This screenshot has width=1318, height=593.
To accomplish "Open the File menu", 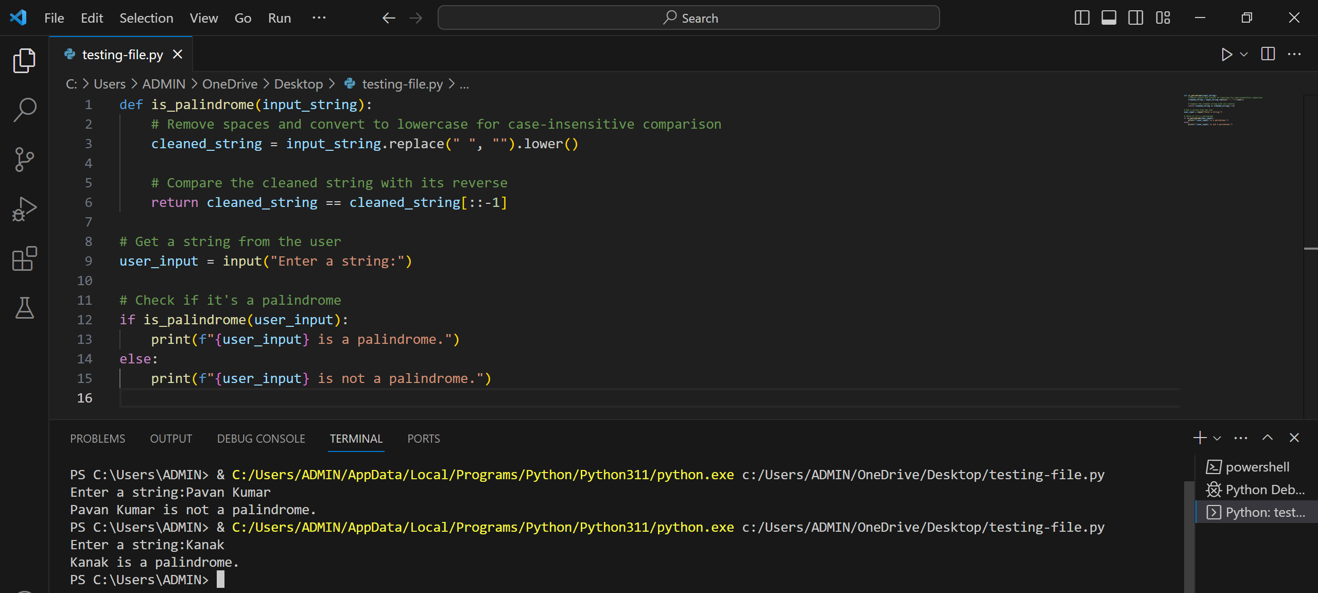I will point(54,18).
